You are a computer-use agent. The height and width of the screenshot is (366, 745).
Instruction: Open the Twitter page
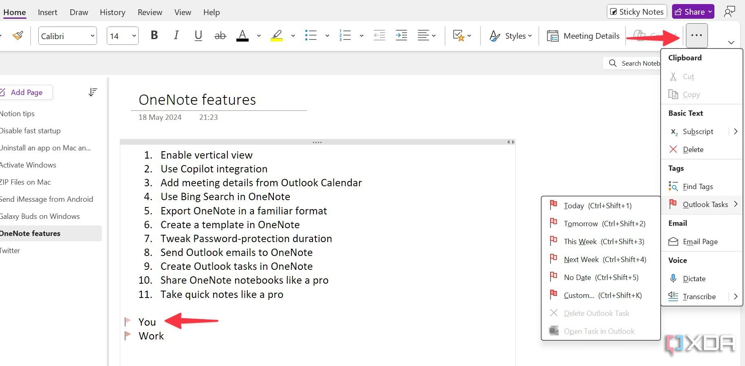click(x=10, y=251)
